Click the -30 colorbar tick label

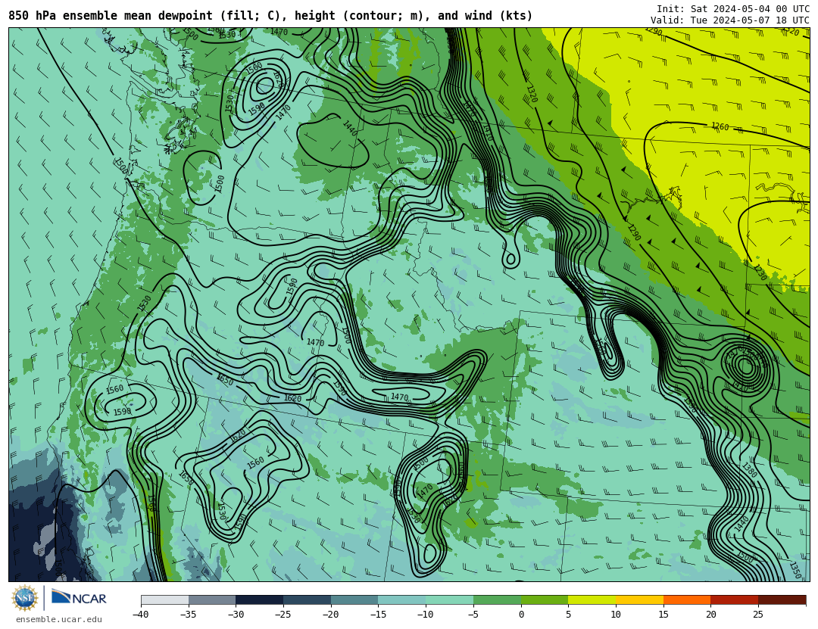tap(236, 615)
